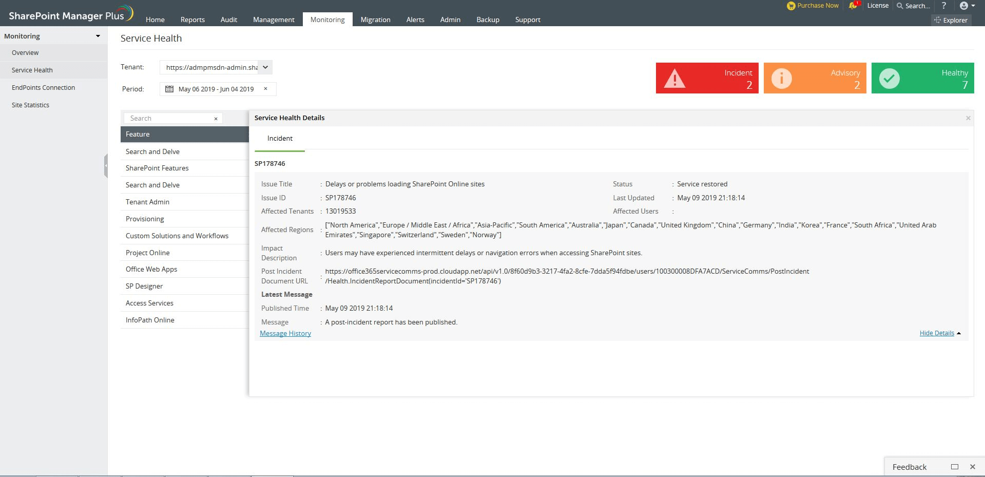The width and height of the screenshot is (985, 477).
Task: Click the Explorer button
Action: [x=951, y=20]
